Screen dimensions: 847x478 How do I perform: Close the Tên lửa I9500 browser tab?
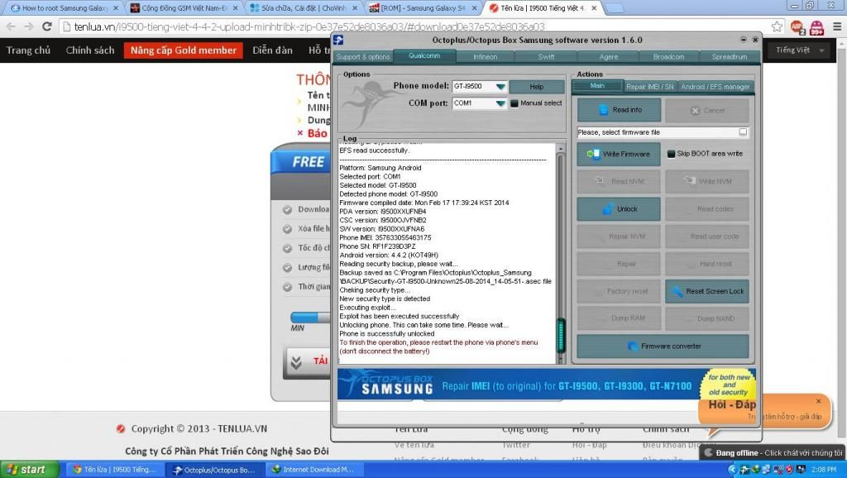pyautogui.click(x=594, y=8)
